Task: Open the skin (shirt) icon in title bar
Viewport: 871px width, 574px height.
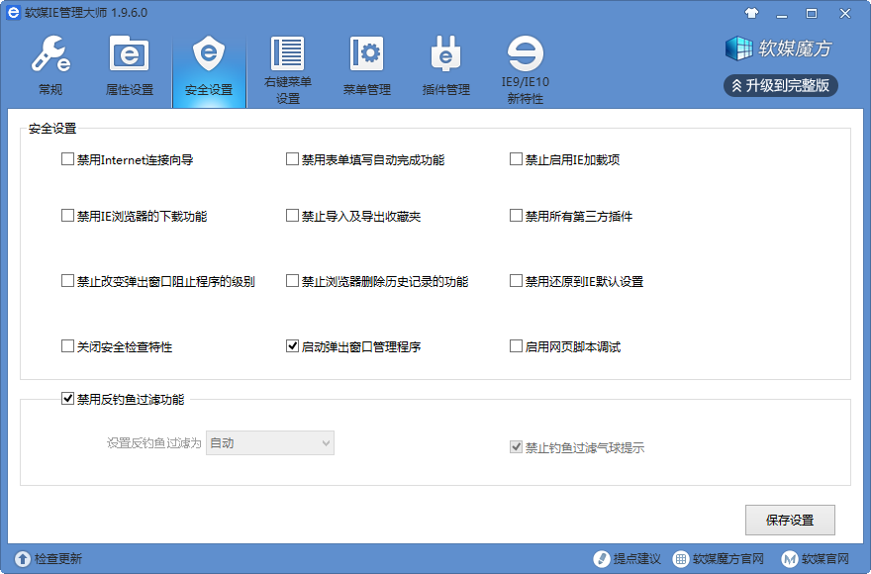Action: [x=751, y=13]
